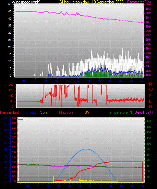This screenshot has height=189, width=157.
Task: Click the Barometer (.in) axis title
Action: tap(139, 2)
